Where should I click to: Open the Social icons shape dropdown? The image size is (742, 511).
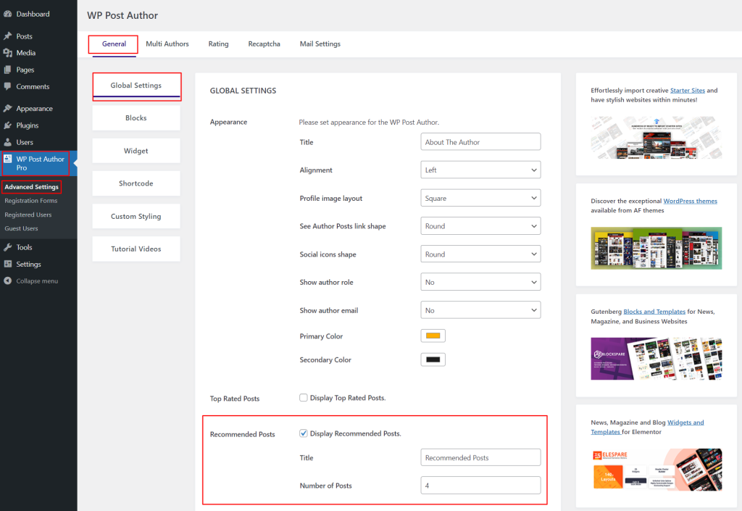[480, 254]
